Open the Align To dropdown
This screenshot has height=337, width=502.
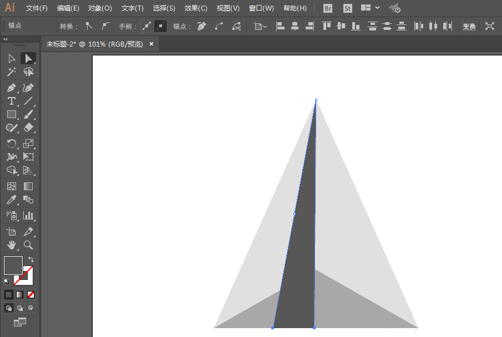click(x=260, y=26)
